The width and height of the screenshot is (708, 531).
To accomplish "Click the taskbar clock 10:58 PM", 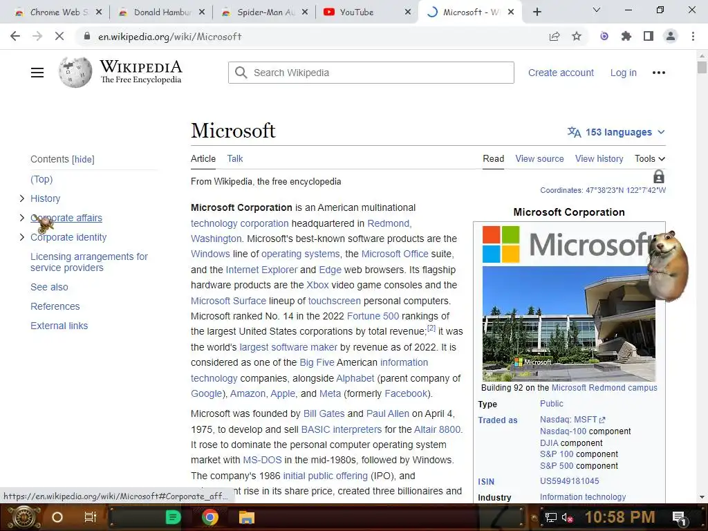I will (x=619, y=517).
